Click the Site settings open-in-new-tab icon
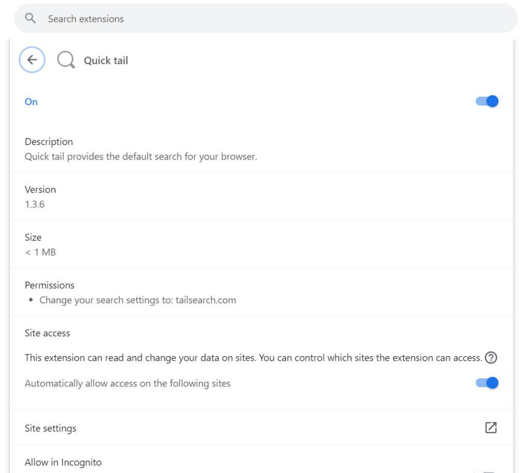Image resolution: width=530 pixels, height=473 pixels. click(491, 427)
